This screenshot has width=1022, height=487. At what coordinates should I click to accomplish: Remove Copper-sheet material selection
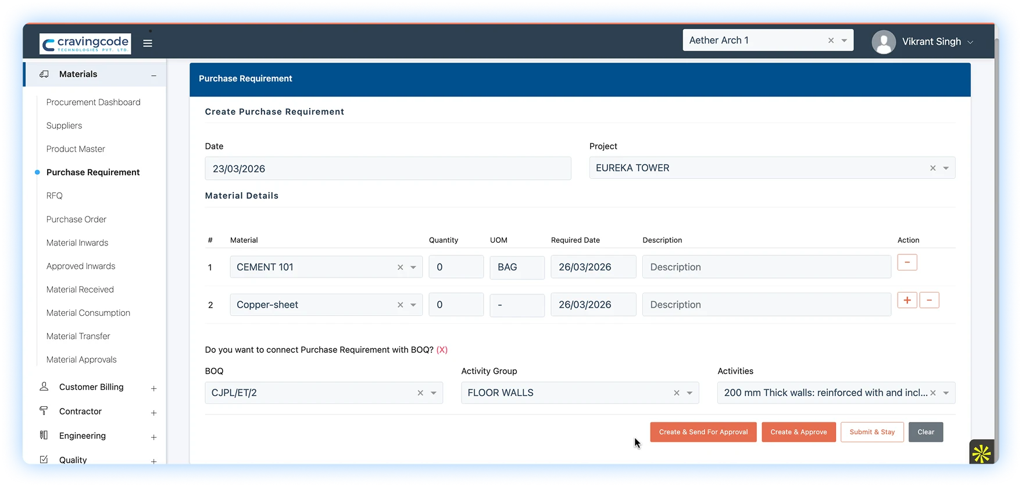click(x=400, y=305)
